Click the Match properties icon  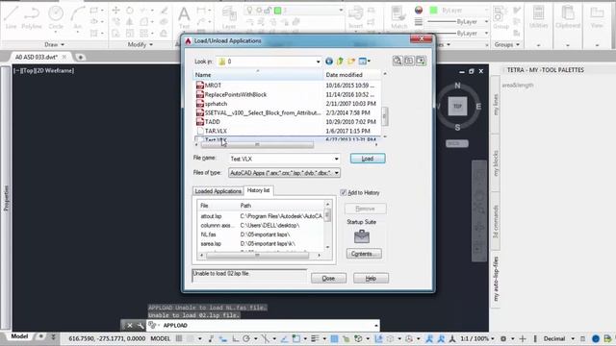click(398, 17)
